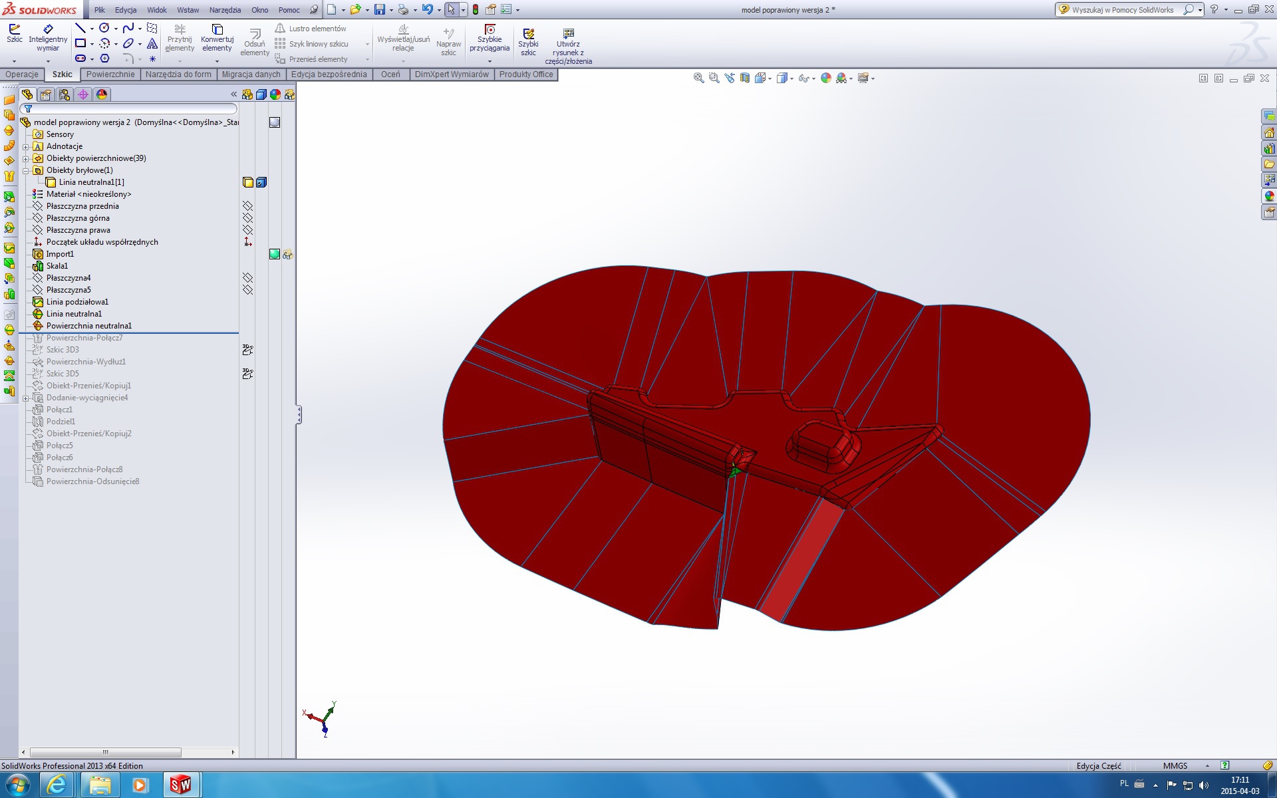The height and width of the screenshot is (798, 1277).
Task: Expand the Adnotacje tree node
Action: 26,146
